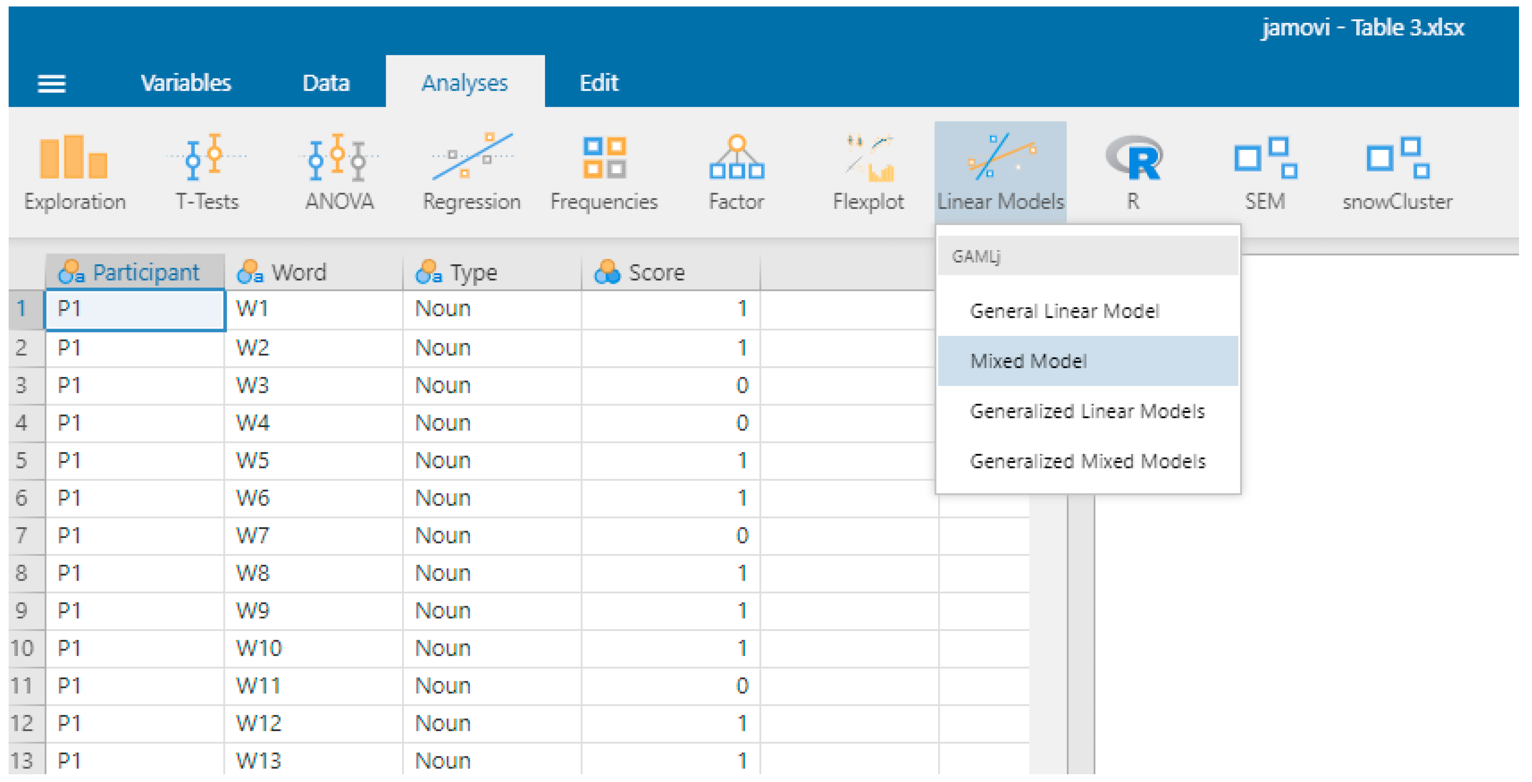Click the P1 cell in row 8
Screen dimensions: 1532x782
coord(136,573)
